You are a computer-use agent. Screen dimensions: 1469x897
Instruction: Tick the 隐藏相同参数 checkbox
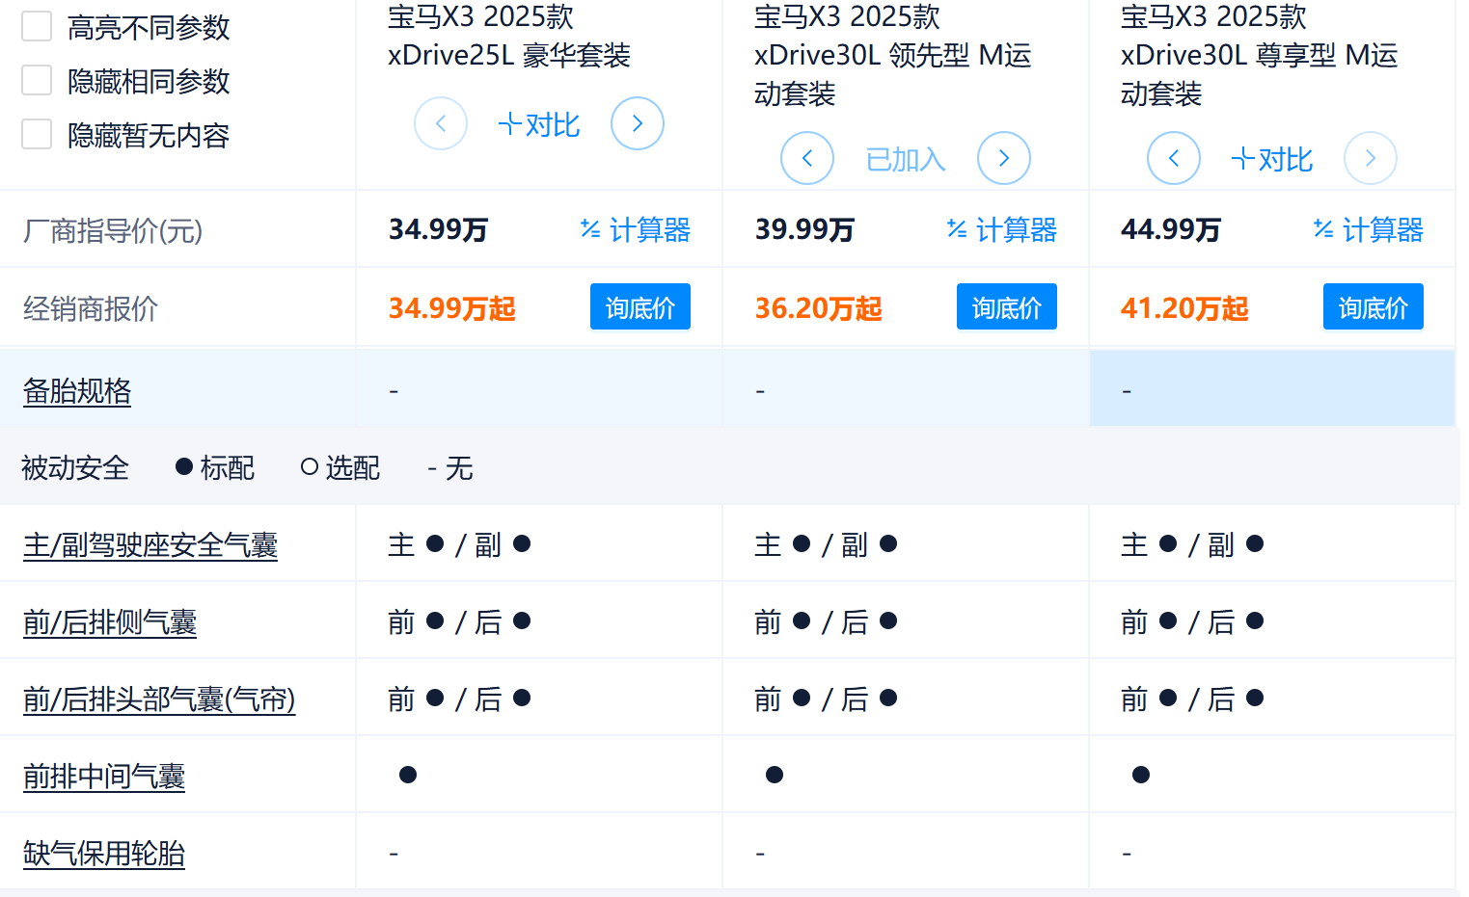click(x=37, y=80)
